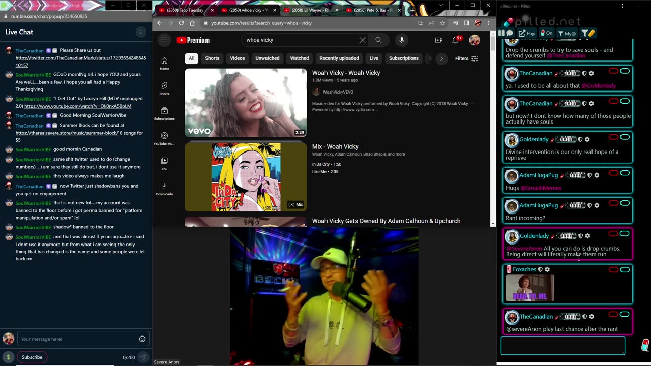
Task: Open TheCanadianMark status link in chat
Action: click(x=81, y=62)
